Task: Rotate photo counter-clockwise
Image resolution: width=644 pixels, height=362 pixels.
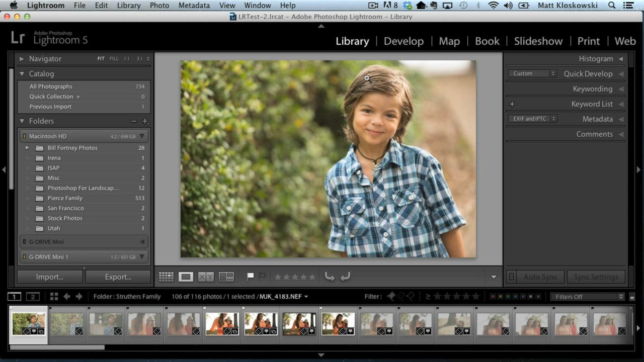Action: pyautogui.click(x=330, y=277)
